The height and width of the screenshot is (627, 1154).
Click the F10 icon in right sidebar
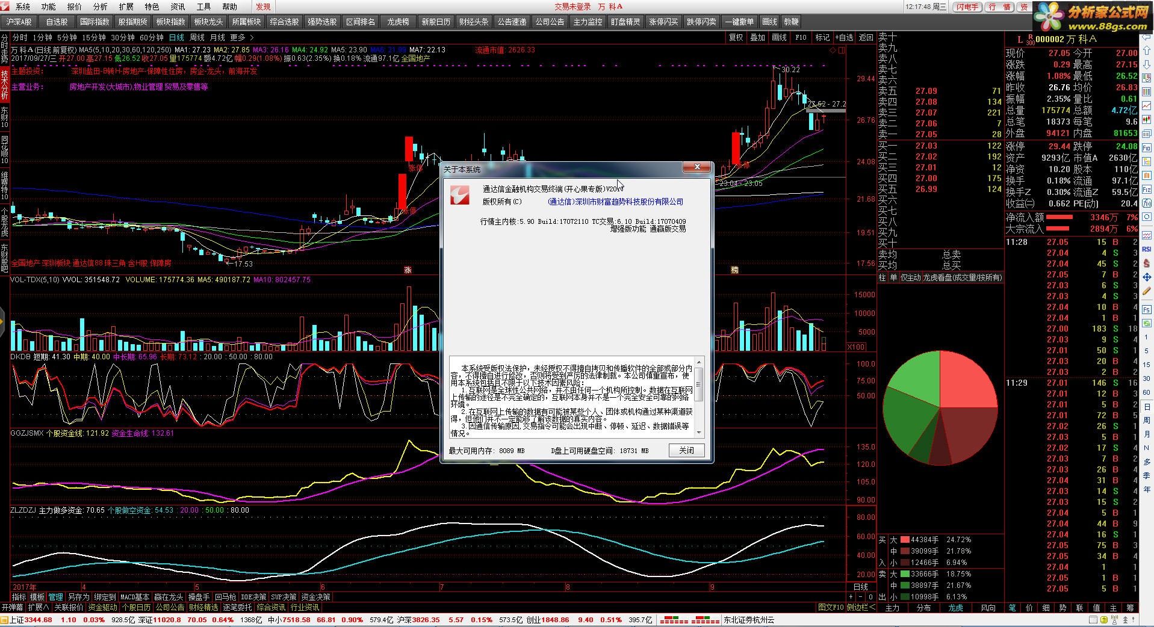pyautogui.click(x=1146, y=147)
